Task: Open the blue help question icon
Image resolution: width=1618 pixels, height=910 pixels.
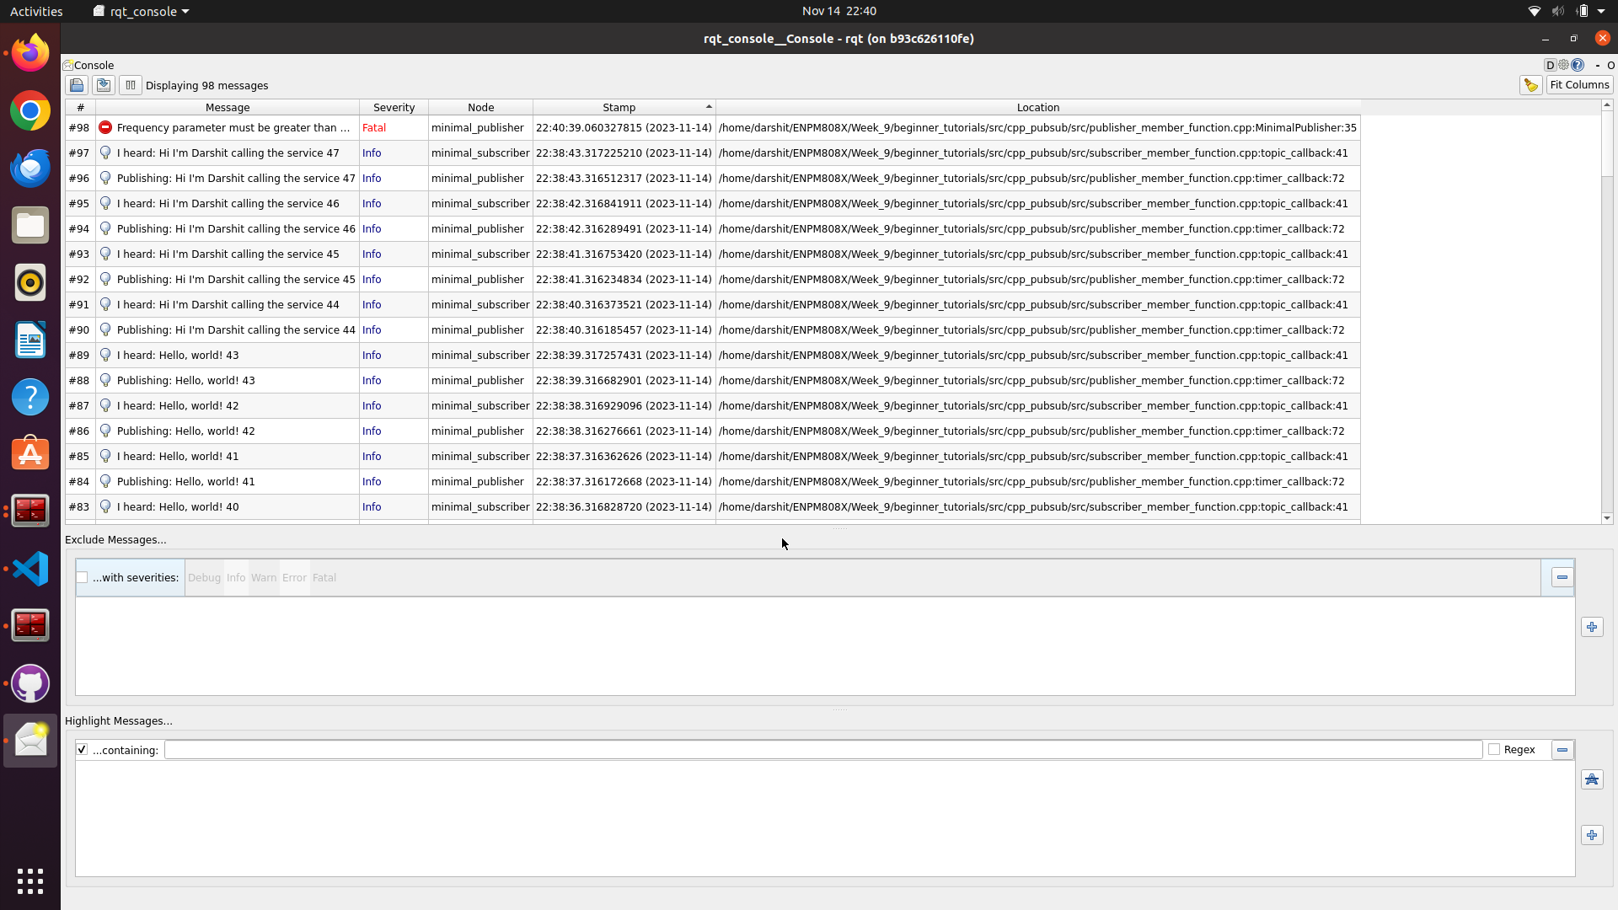Action: pyautogui.click(x=1578, y=65)
